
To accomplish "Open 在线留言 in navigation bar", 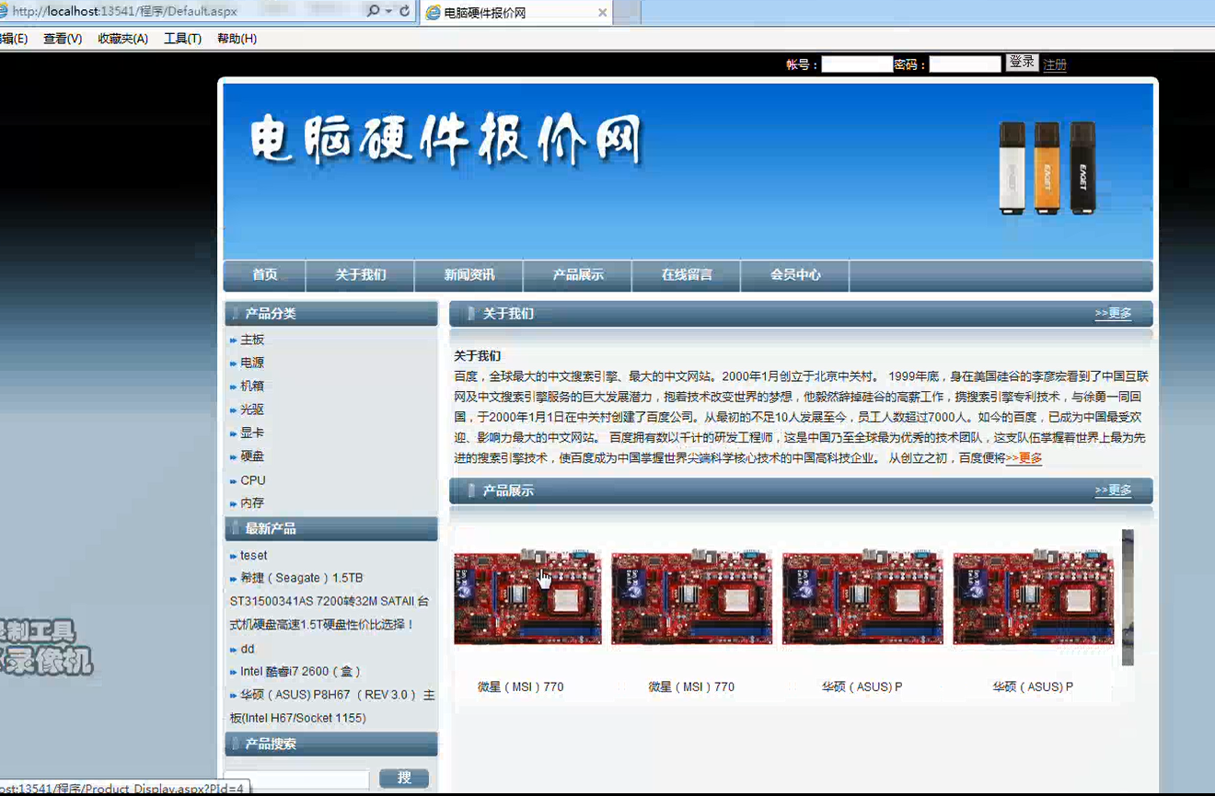I will pyautogui.click(x=687, y=275).
